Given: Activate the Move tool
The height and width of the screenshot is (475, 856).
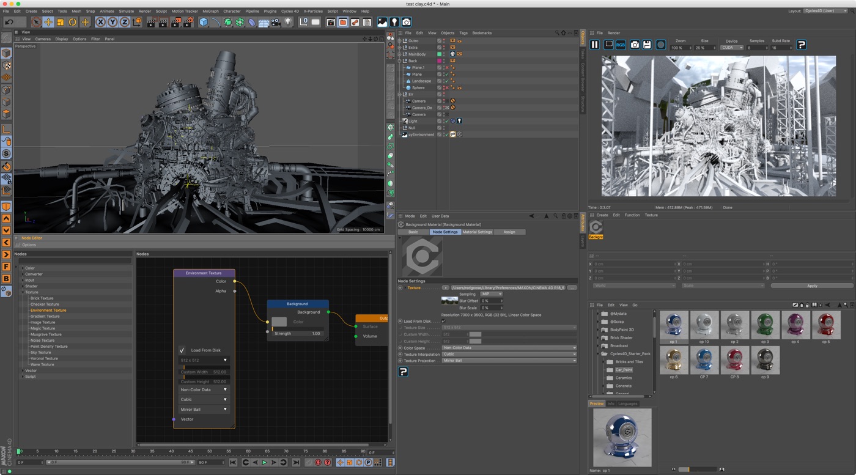Looking at the screenshot, I should coord(48,22).
